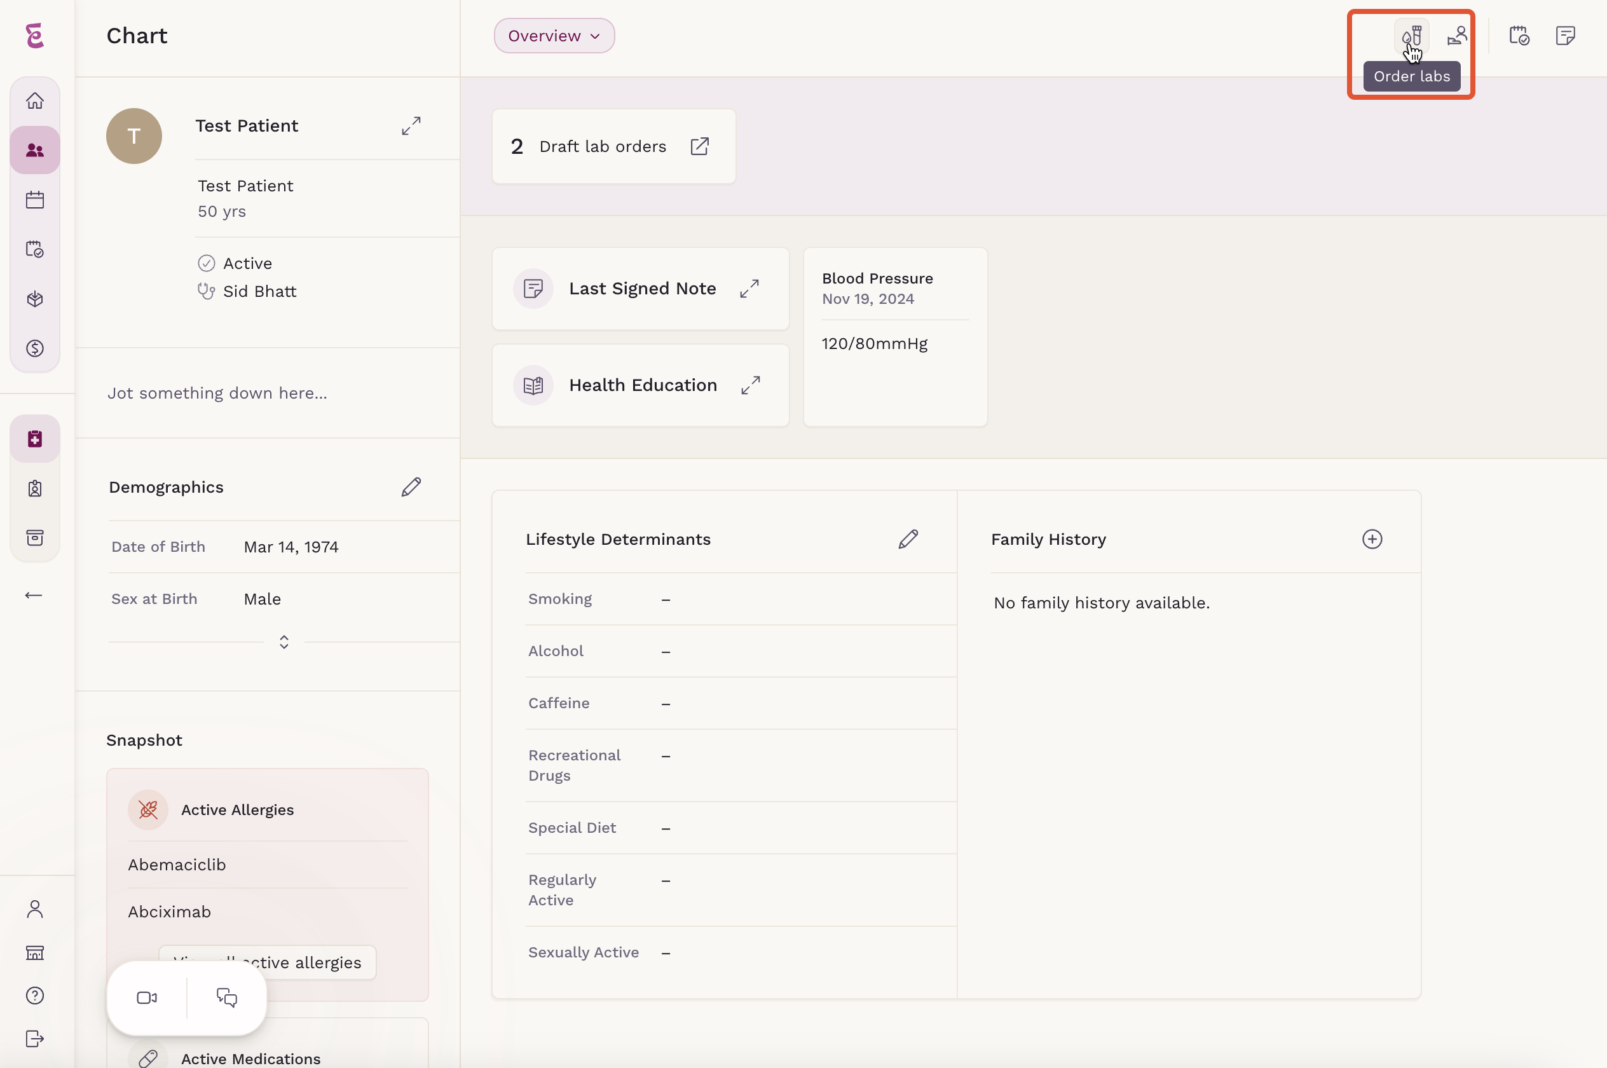Viewport: 1607px width, 1068px height.
Task: Expand more Demographics fields chevron
Action: (284, 642)
